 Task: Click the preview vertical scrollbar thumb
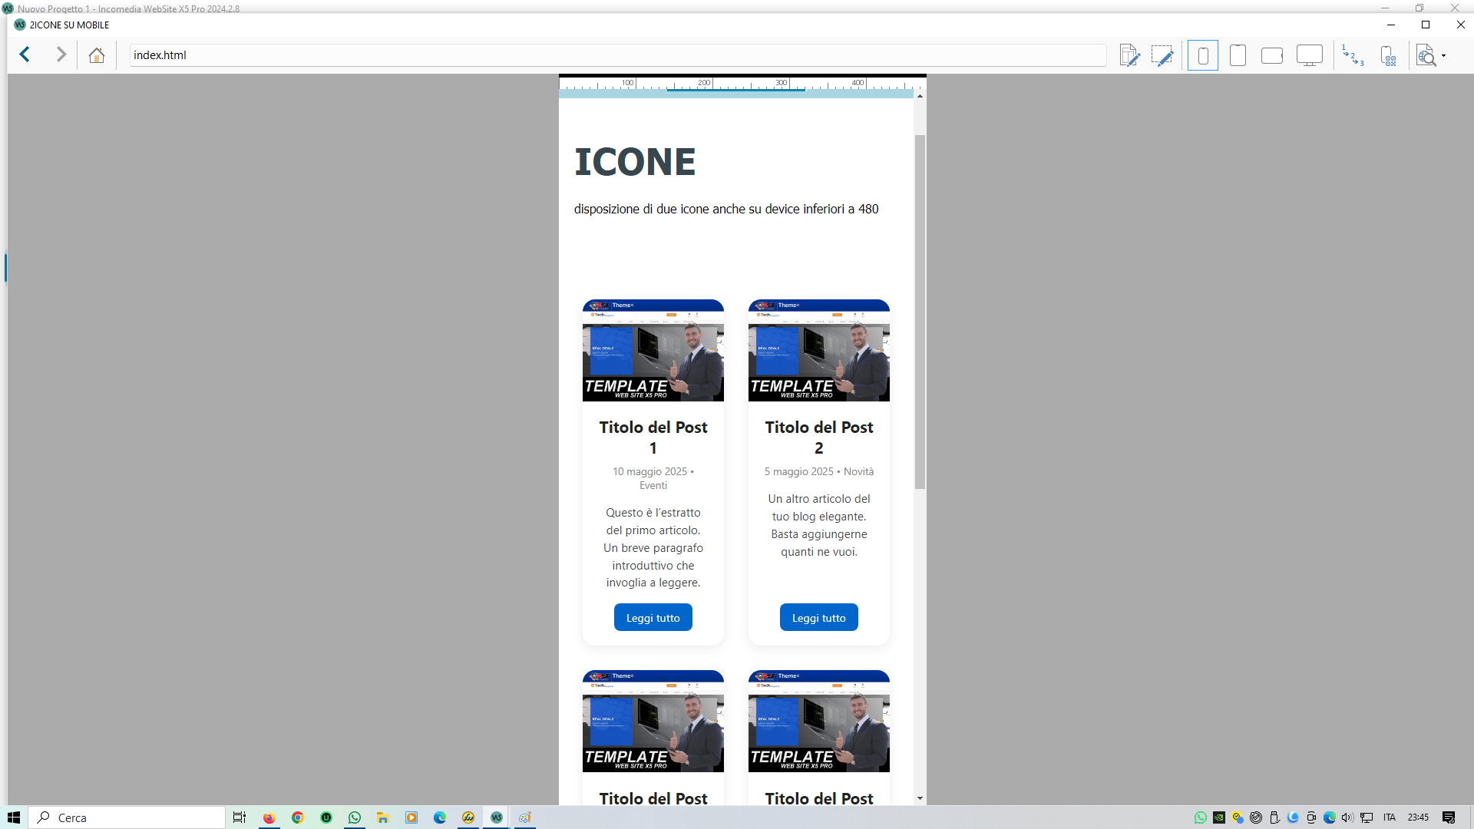tap(920, 311)
